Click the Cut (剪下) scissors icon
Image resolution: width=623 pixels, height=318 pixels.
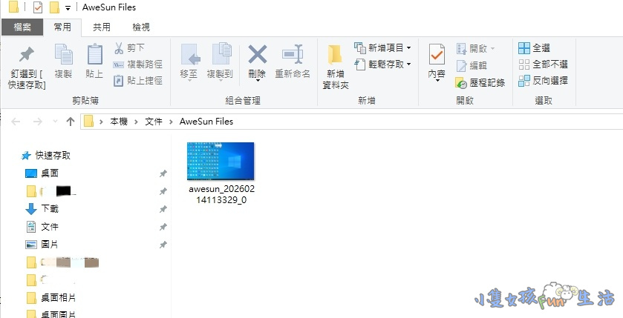point(119,48)
